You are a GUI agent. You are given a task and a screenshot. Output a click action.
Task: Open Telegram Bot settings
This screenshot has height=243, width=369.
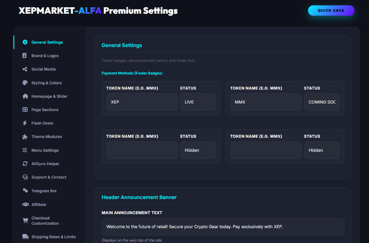coord(44,191)
